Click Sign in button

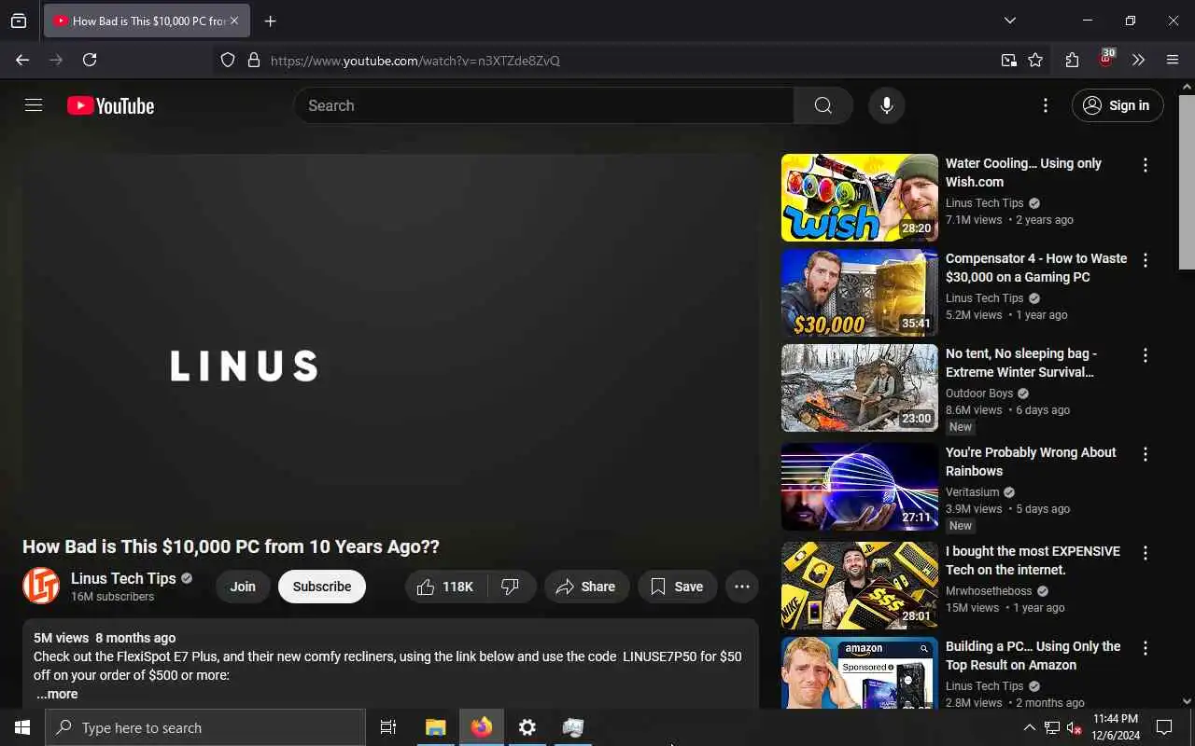(x=1118, y=105)
